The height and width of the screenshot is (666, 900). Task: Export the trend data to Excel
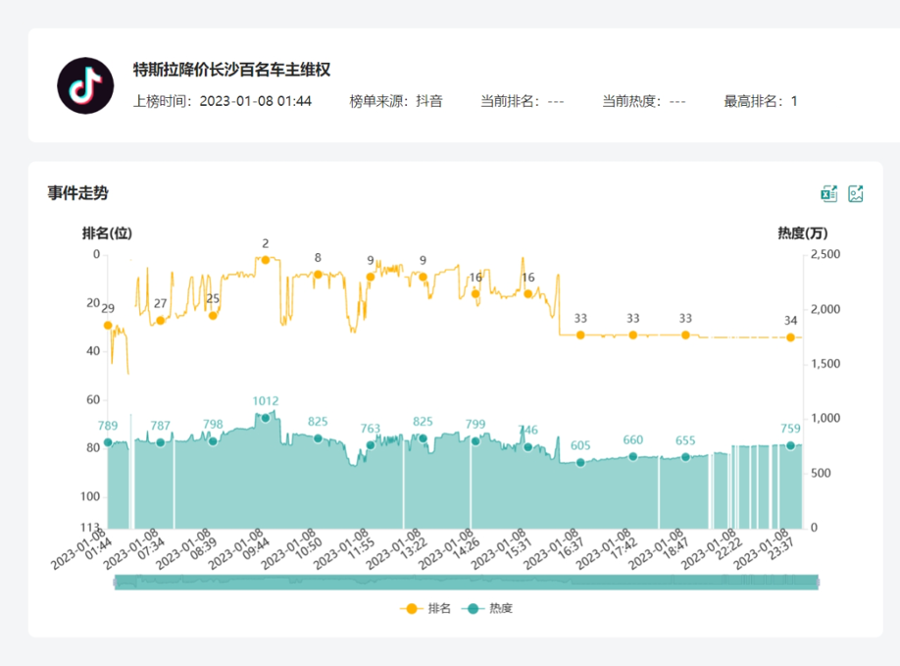tap(829, 193)
